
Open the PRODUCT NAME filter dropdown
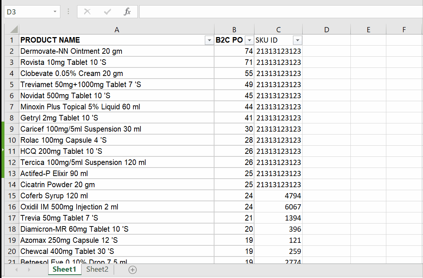coord(209,40)
